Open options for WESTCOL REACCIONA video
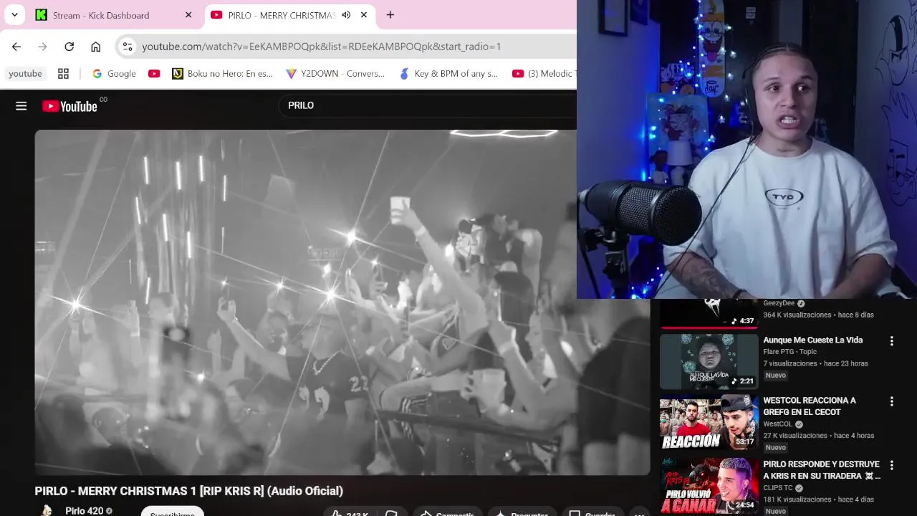Image resolution: width=917 pixels, height=516 pixels. pos(892,402)
